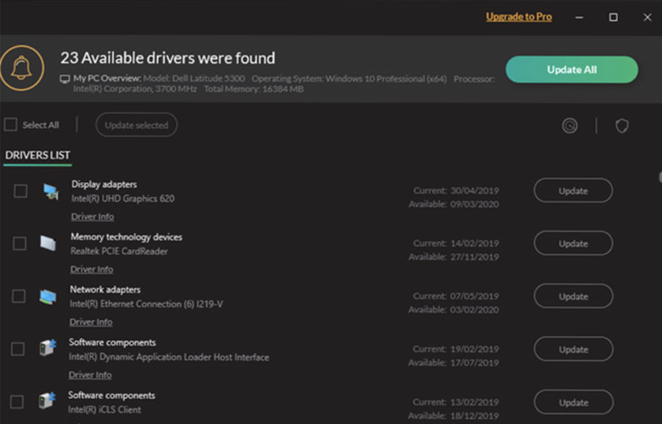Click the iCLS Client software components icon
The image size is (662, 424).
(48, 402)
